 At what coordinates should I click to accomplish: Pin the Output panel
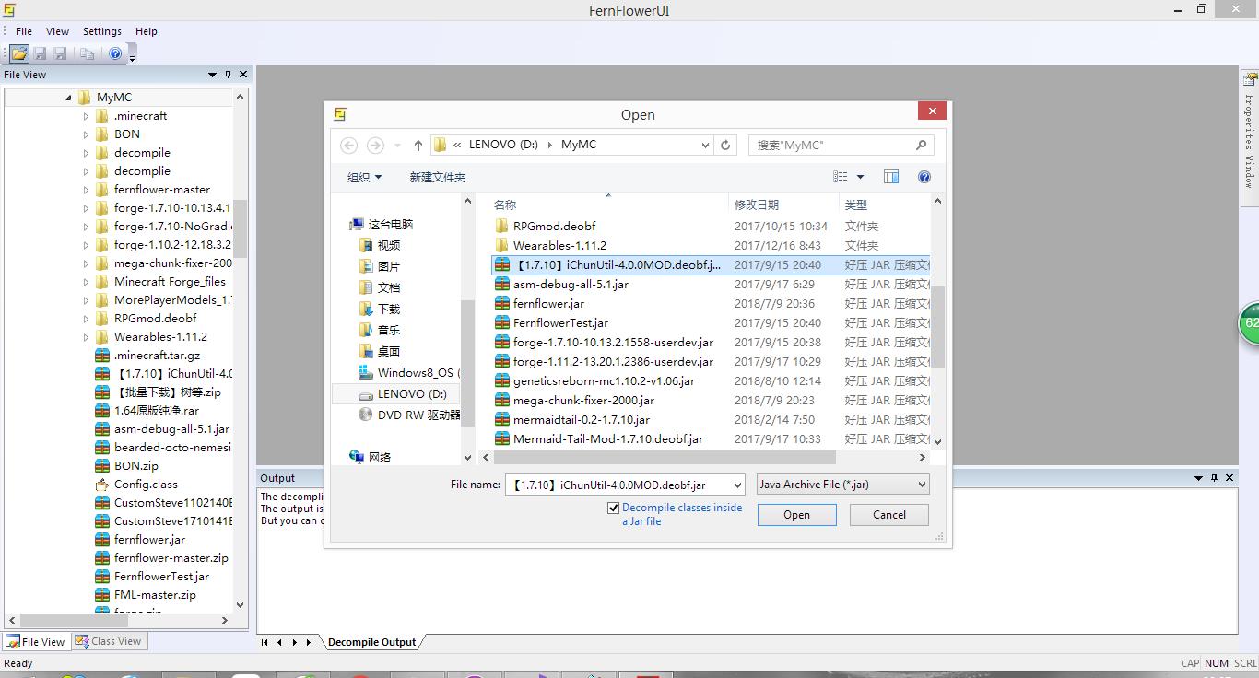[x=1214, y=478]
